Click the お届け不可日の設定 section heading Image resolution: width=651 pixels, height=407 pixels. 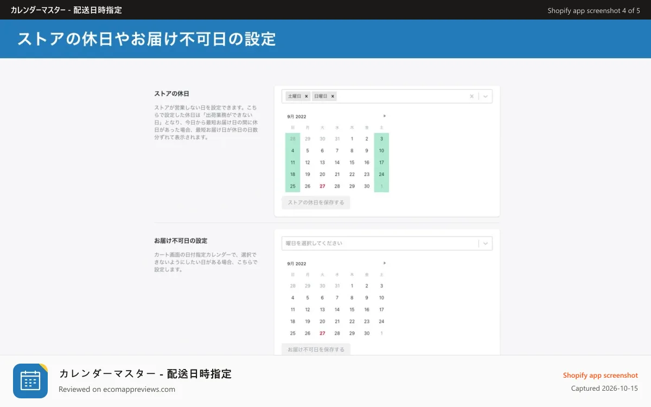point(181,241)
